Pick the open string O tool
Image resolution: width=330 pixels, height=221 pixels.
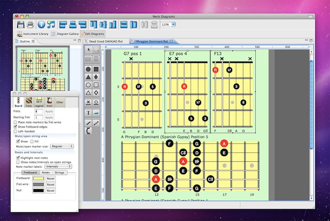click(96, 102)
